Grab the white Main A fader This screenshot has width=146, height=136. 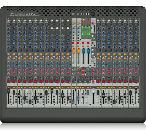[93, 91]
